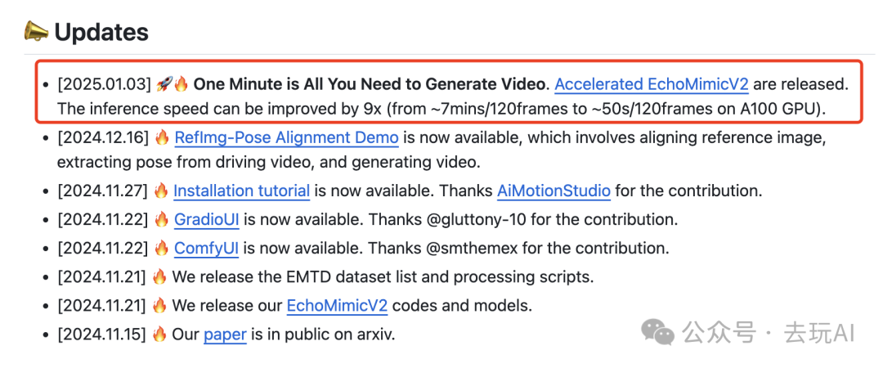Click the fire emoji before 'Our paper'
Screen dimensions: 883x368
[x=159, y=334]
